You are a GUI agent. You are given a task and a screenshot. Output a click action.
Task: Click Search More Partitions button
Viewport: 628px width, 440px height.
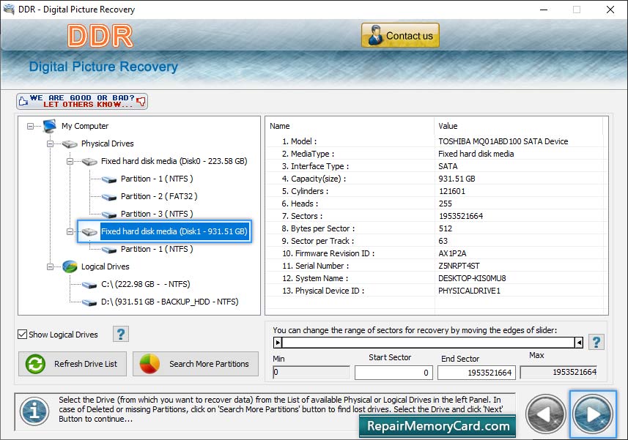point(196,364)
